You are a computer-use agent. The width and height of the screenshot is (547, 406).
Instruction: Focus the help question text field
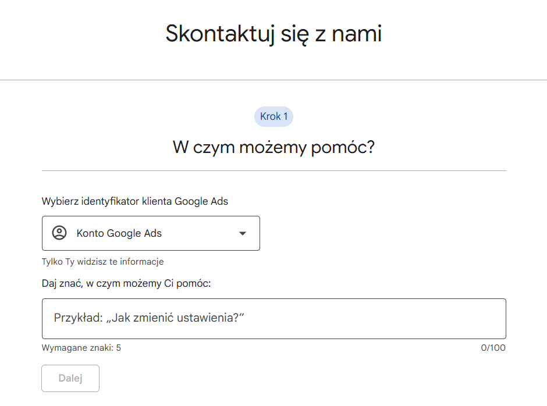pos(274,318)
